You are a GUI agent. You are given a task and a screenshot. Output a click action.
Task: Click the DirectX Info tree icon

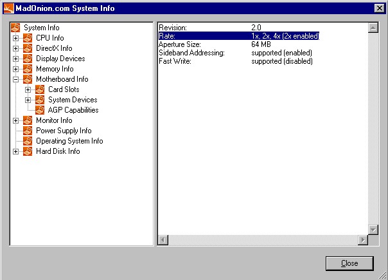(28, 48)
